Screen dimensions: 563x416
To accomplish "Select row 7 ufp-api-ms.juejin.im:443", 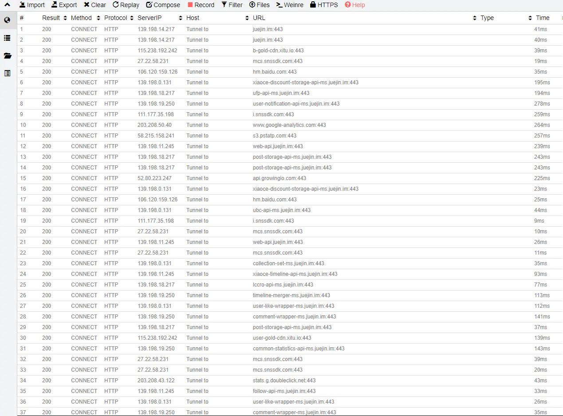I will pyautogui.click(x=290, y=93).
